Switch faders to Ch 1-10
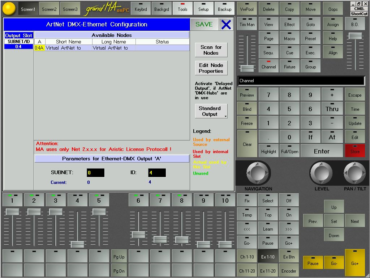The image size is (370, 278). tap(247, 256)
